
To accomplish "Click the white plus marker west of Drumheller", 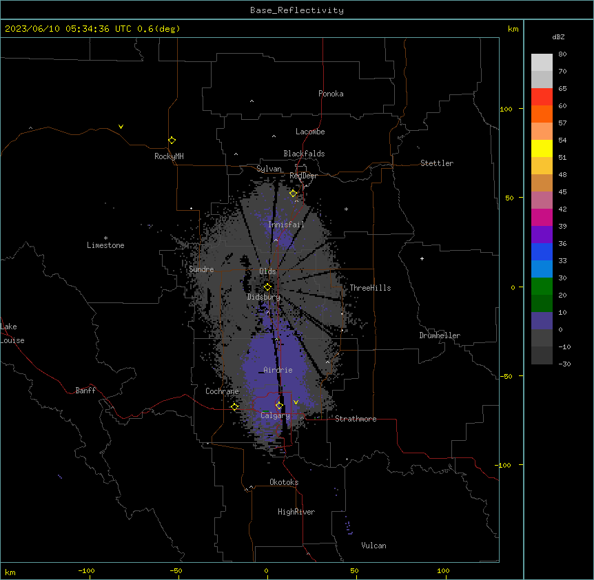I will tap(422, 258).
